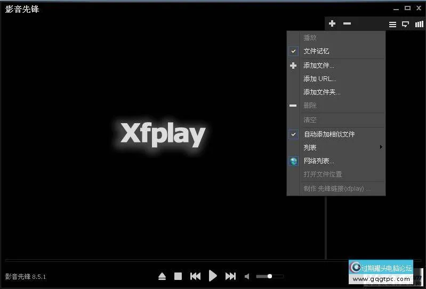Expand the 列表 submenu
Viewport: 426px width, 289px height.
[x=336, y=148]
